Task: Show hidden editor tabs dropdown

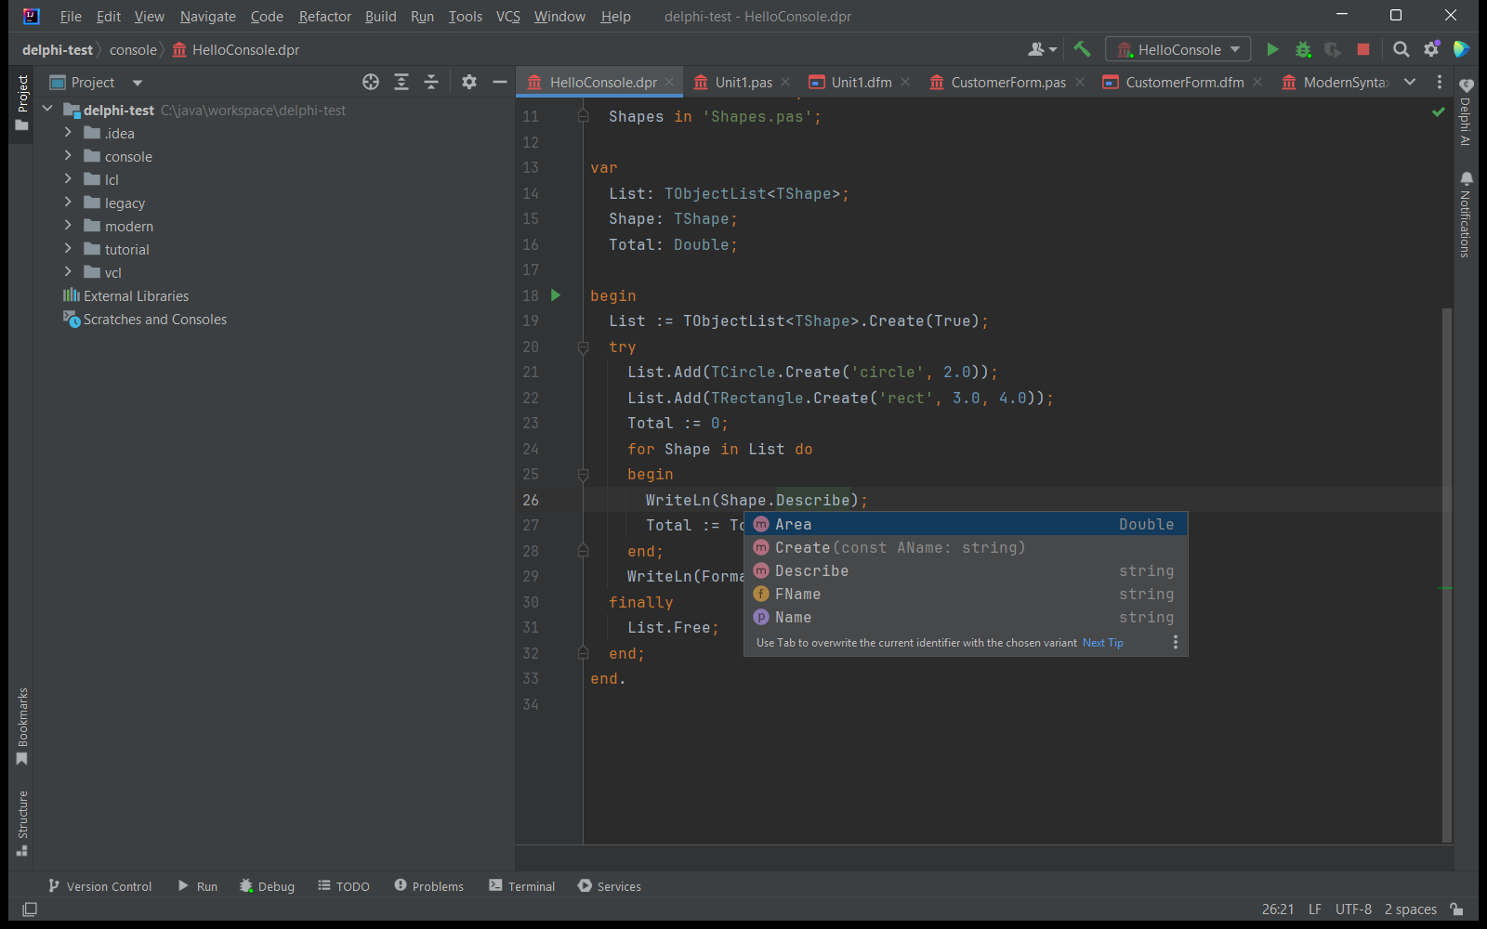Action: pyautogui.click(x=1410, y=82)
